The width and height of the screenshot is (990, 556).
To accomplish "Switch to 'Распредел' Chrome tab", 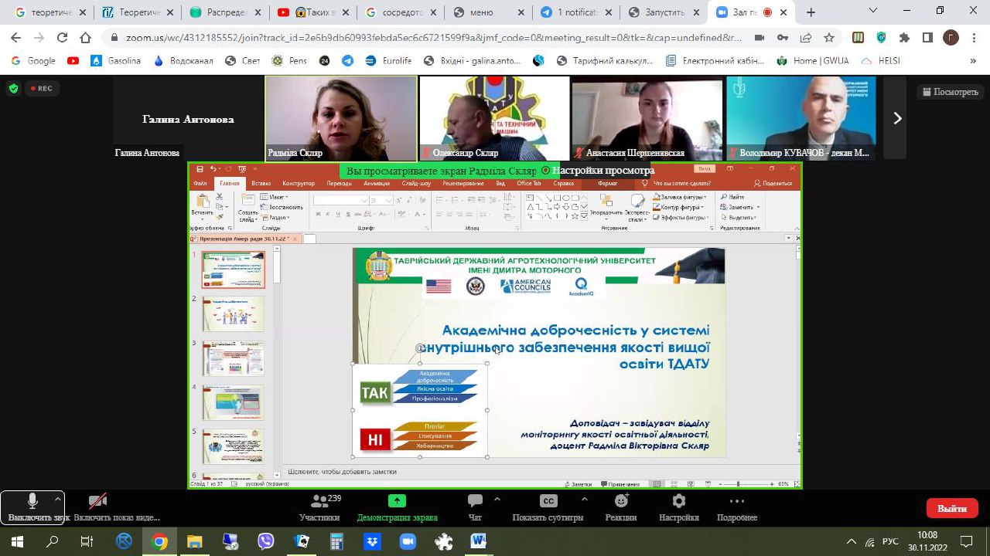I will pyautogui.click(x=226, y=12).
